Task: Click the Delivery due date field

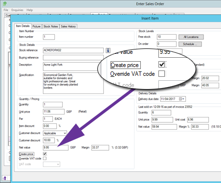Action: 173,99
